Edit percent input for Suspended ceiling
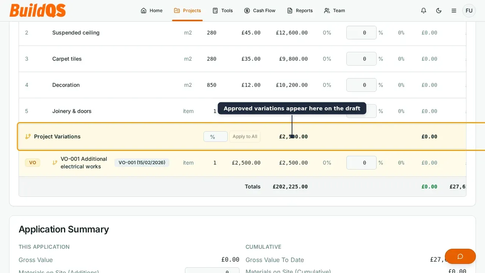This screenshot has width=485, height=273. 361,33
